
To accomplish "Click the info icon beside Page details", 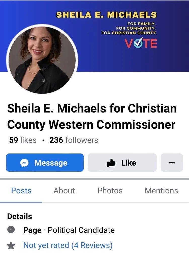I will [11, 230].
